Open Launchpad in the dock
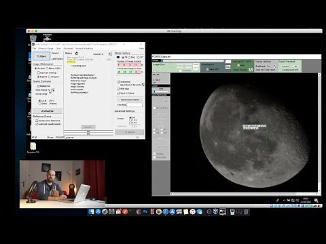Screen dimensions: 326x244 coord(105,211)
